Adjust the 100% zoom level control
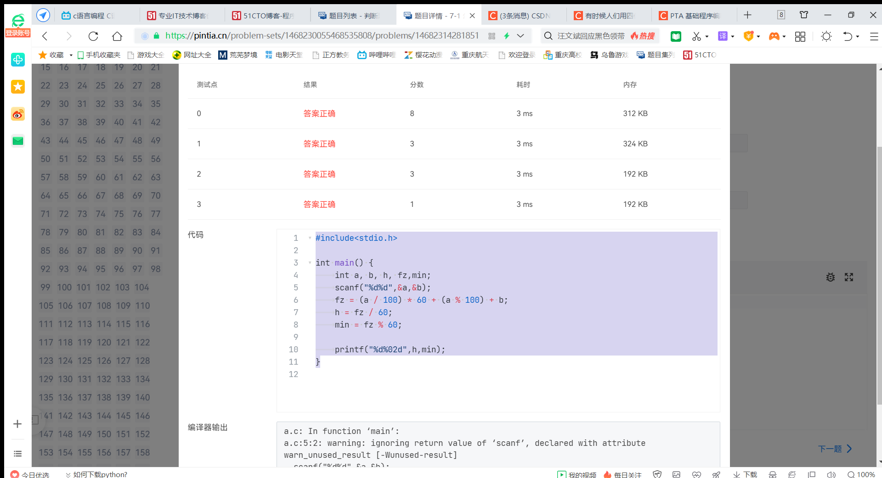The width and height of the screenshot is (882, 478). (x=861, y=474)
